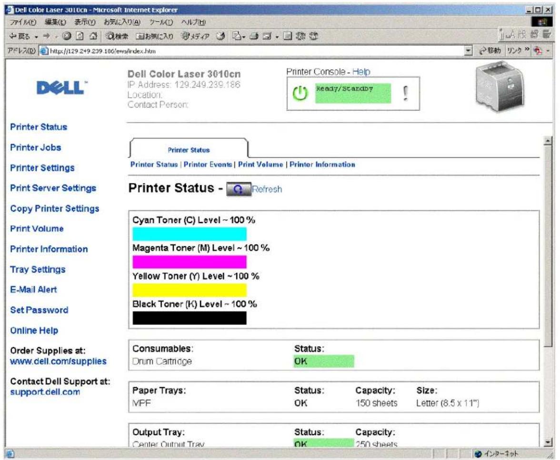Open the Tools (ツール) menu
Viewport: 560px width, 460px height.
(161, 22)
